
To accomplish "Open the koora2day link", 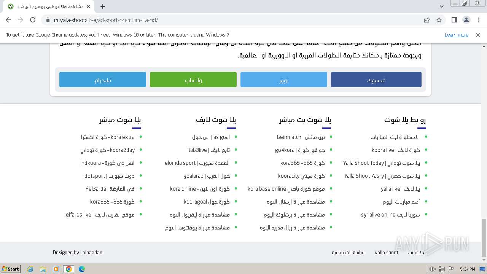I will pos(107,150).
